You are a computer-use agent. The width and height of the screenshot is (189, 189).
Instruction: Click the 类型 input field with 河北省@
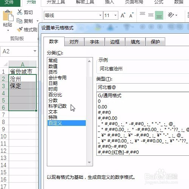click(143, 87)
